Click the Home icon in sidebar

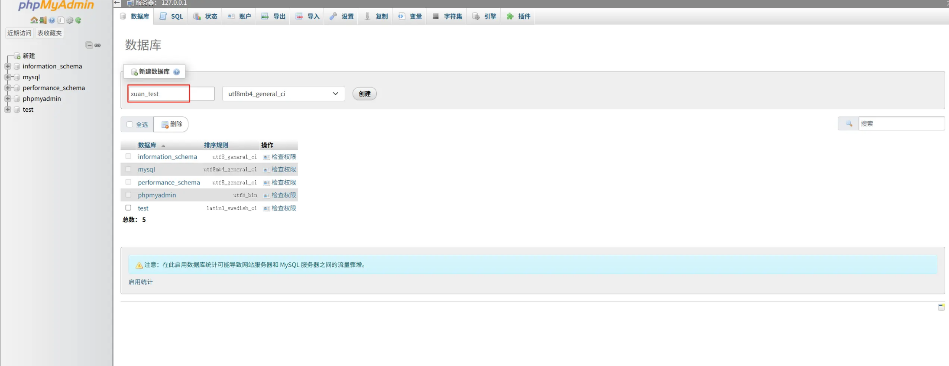coord(34,20)
